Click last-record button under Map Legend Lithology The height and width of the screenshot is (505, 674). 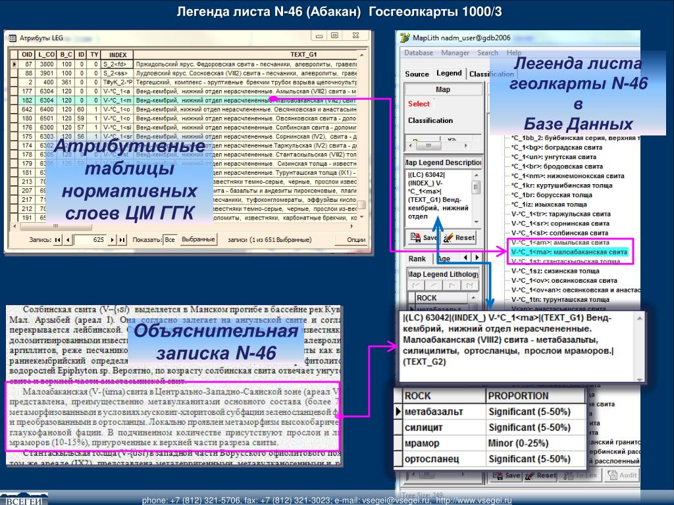click(x=469, y=285)
